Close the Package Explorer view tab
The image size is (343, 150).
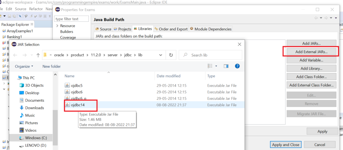[x=31, y=24]
